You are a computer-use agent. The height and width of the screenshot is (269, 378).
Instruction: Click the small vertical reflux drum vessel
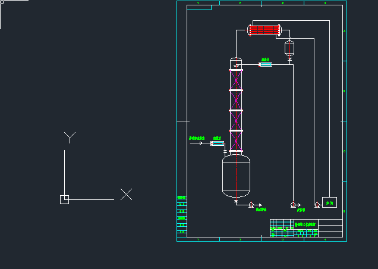coord(289,48)
